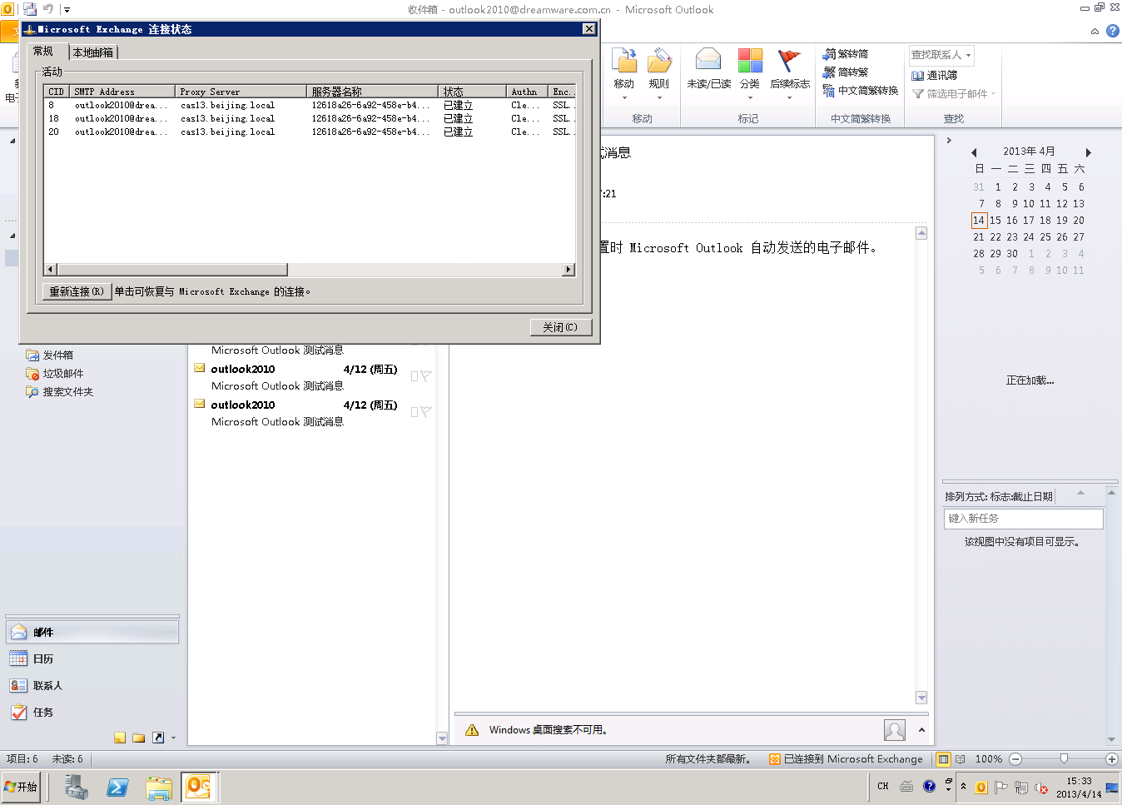Click the 后续标志 red flag button

(x=790, y=73)
